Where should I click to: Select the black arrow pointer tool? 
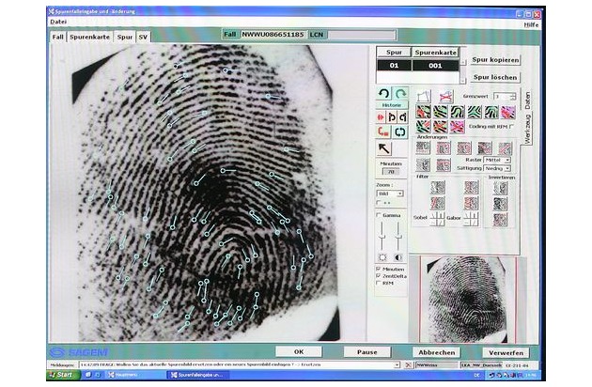[x=384, y=148]
